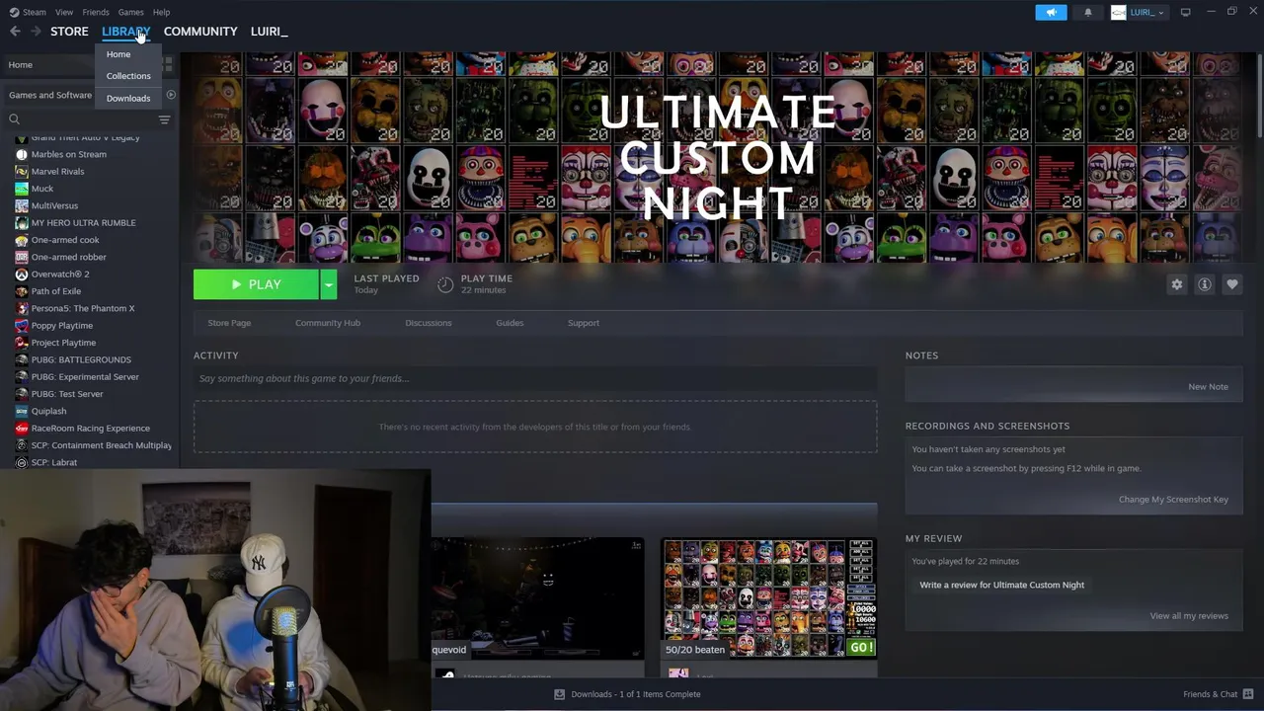The width and height of the screenshot is (1264, 711).
Task: Open the Guides link
Action: (x=510, y=323)
